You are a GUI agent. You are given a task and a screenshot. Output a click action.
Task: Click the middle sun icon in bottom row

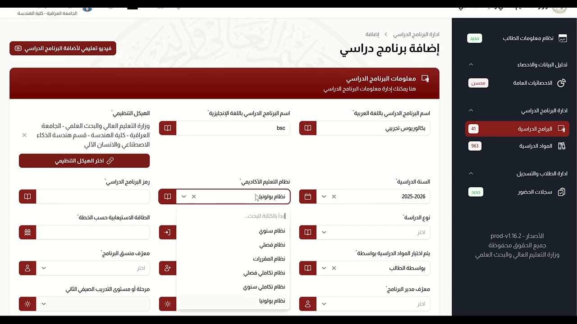(168, 304)
